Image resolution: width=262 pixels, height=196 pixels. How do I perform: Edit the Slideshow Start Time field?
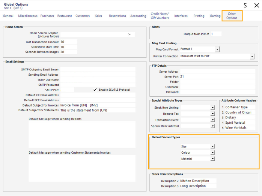click(69, 47)
